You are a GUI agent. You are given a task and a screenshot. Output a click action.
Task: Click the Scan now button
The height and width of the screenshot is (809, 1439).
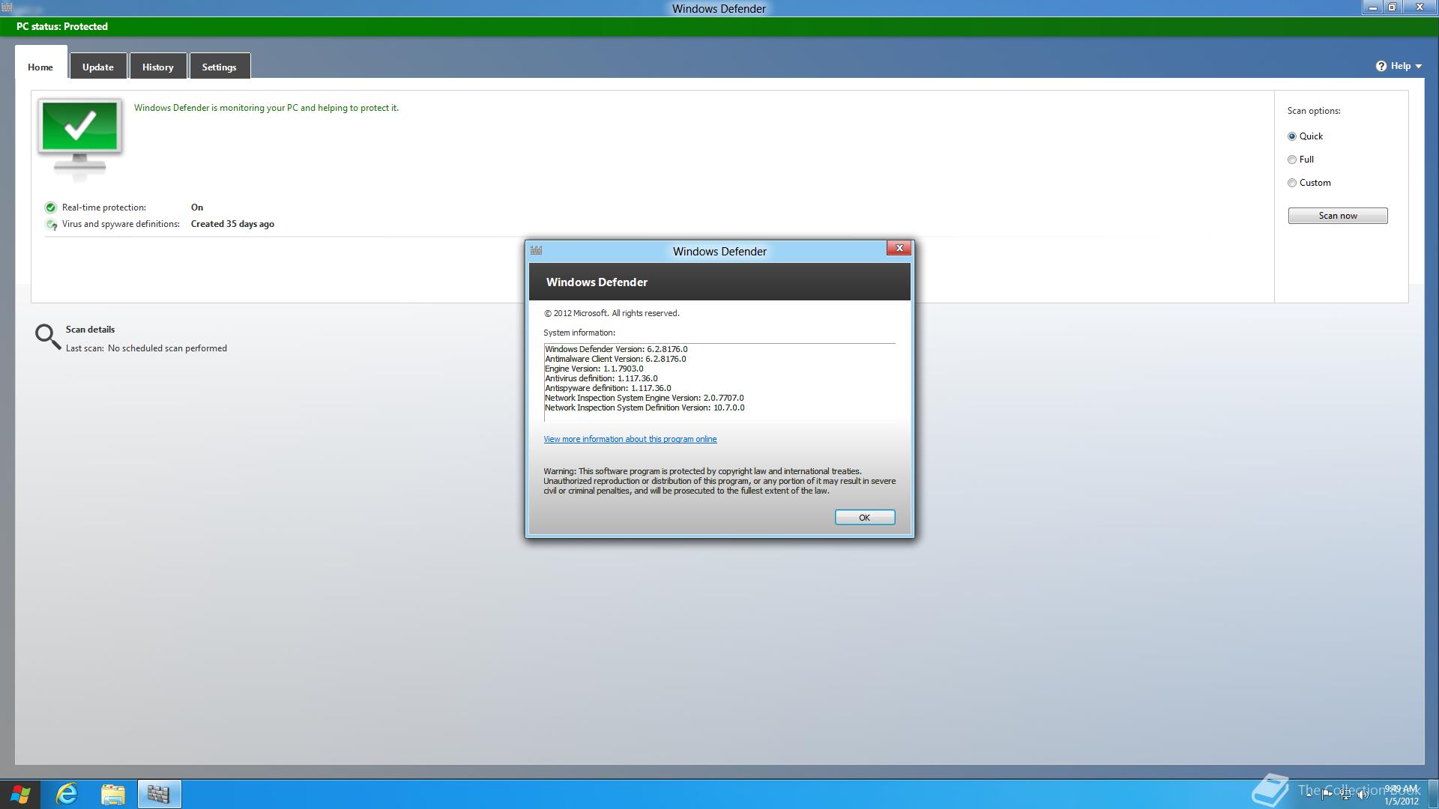1338,216
